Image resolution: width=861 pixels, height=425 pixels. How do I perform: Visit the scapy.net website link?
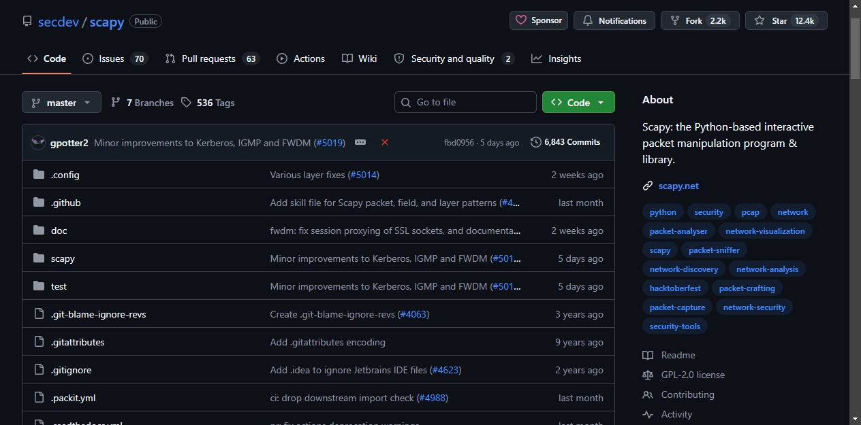pyautogui.click(x=678, y=186)
